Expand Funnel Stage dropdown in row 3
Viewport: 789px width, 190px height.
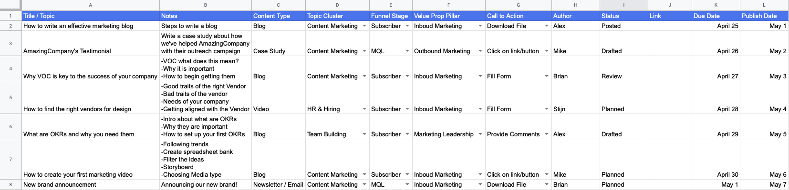coord(407,51)
